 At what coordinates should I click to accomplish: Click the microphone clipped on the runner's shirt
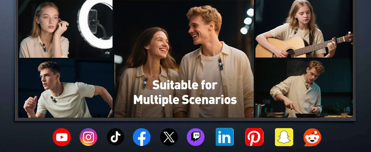coord(53,99)
